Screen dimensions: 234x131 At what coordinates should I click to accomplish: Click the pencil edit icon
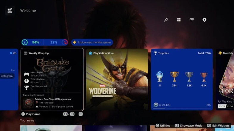166,20
